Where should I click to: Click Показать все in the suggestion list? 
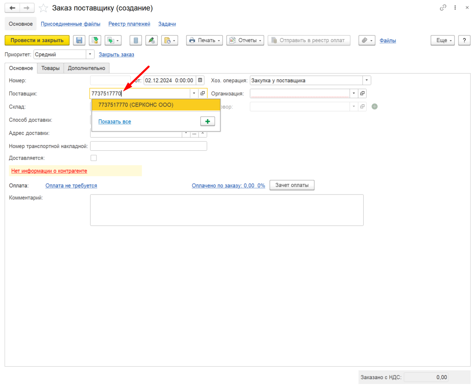coord(115,122)
